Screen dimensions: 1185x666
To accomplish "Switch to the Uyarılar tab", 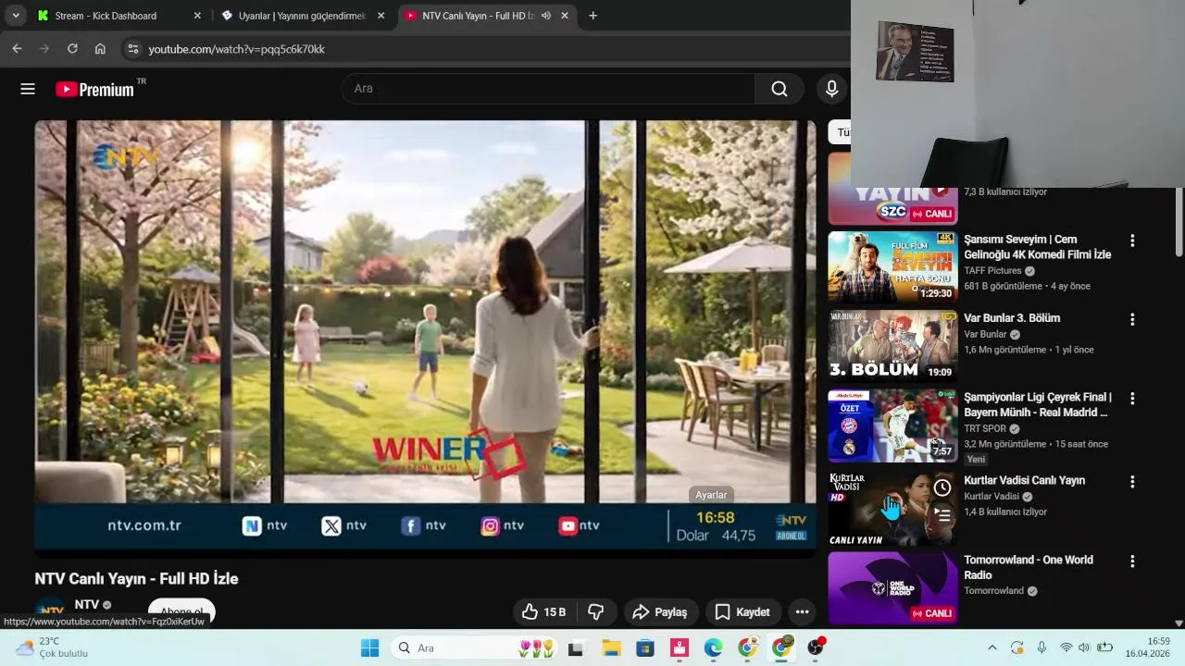I will 302,16.
